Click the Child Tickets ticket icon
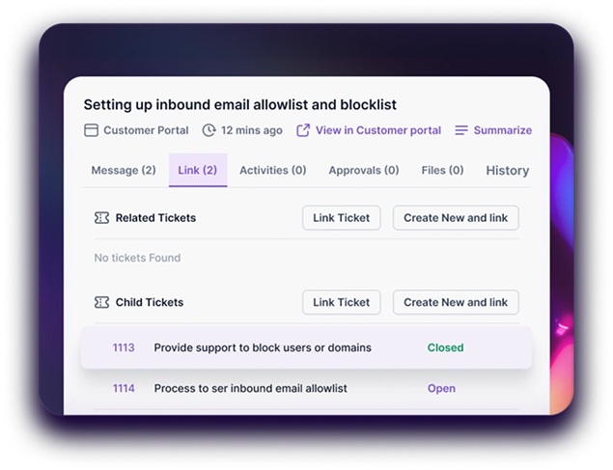This screenshot has height=470, width=613. pos(101,302)
